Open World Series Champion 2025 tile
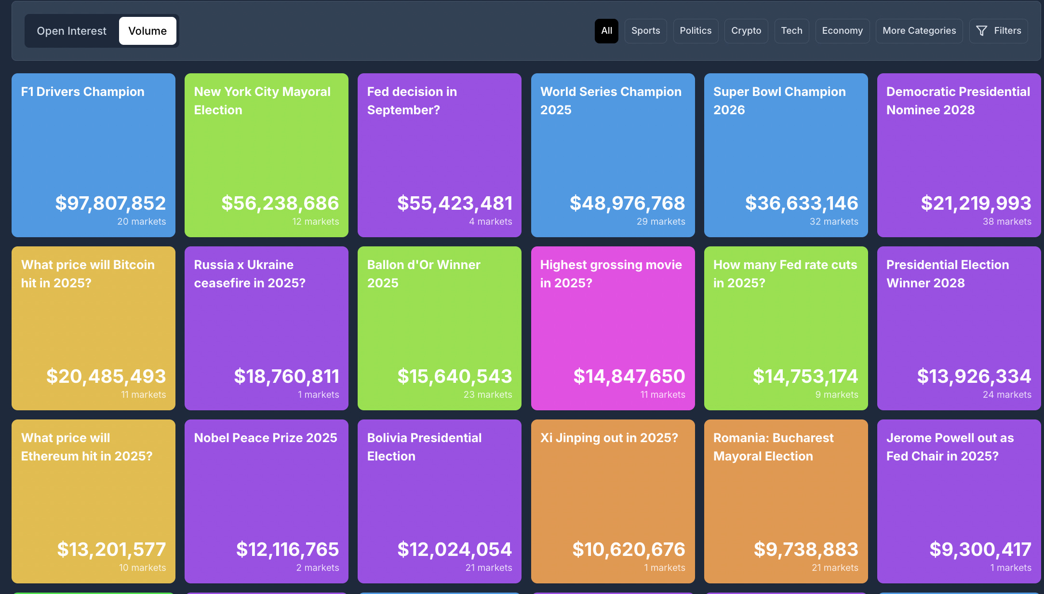1044x594 pixels. (613, 155)
